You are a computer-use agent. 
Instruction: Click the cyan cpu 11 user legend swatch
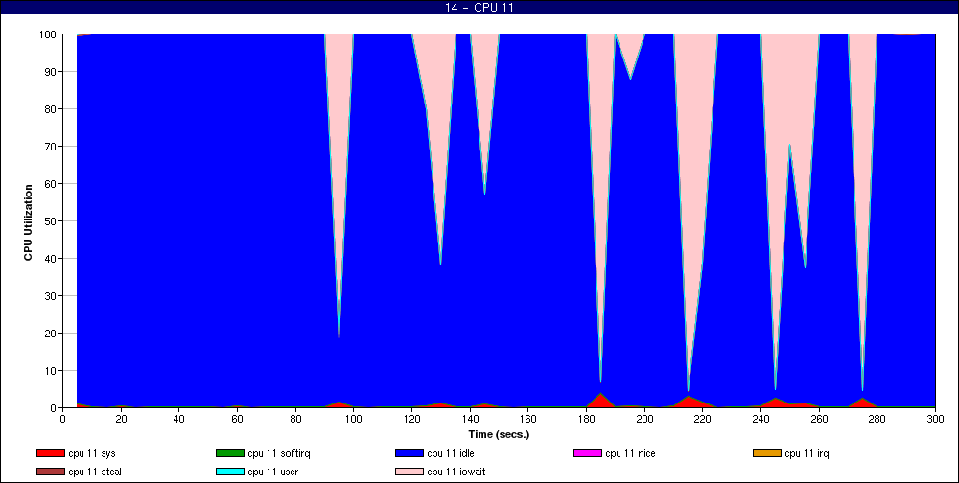(230, 472)
